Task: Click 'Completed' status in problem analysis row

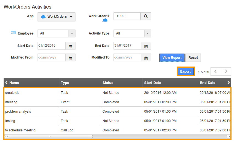Action: click(x=111, y=112)
